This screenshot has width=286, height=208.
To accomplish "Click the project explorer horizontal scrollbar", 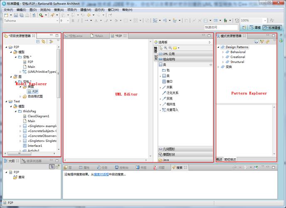I will pos(19,154).
